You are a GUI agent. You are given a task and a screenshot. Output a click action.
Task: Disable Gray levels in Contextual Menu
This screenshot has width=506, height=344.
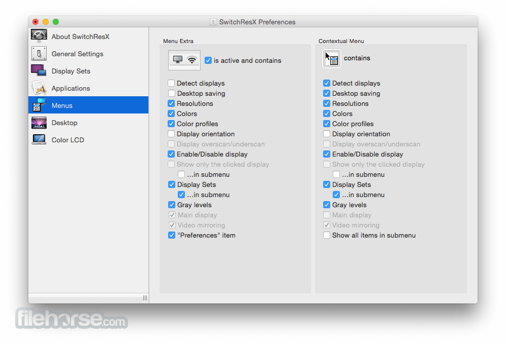pyautogui.click(x=327, y=205)
